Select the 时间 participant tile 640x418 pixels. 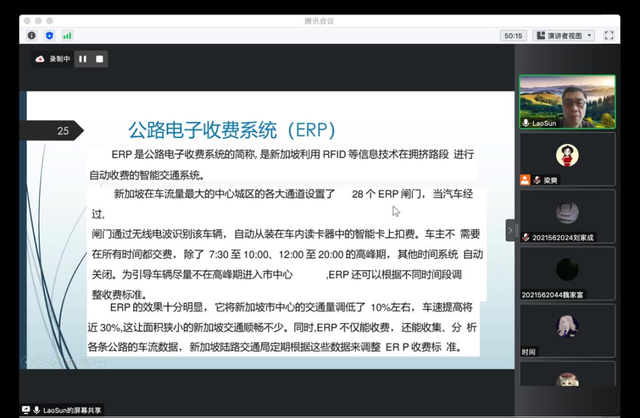567,330
